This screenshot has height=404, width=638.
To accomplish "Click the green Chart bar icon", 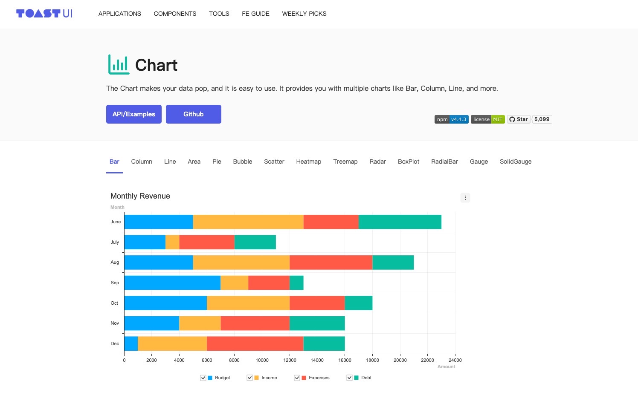I will 119,65.
